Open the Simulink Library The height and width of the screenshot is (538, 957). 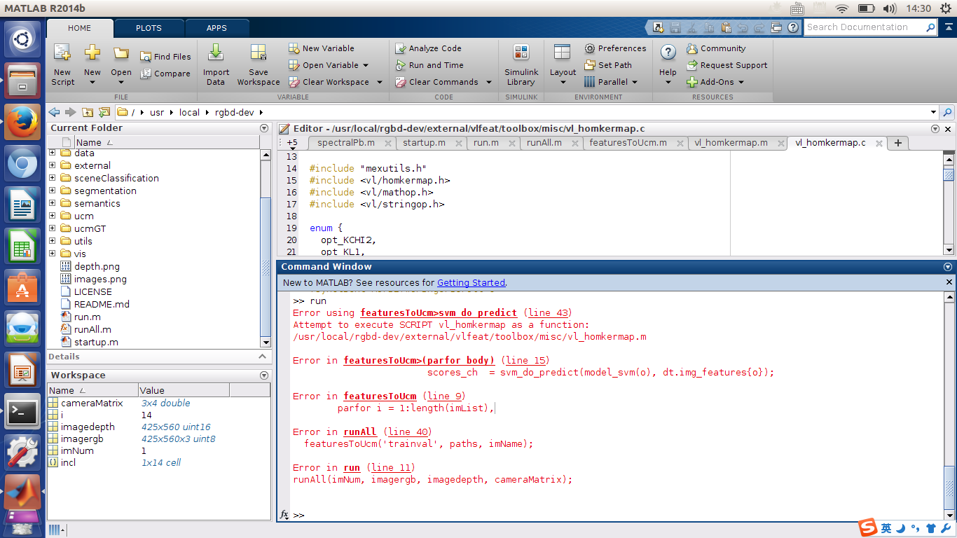tap(521, 64)
